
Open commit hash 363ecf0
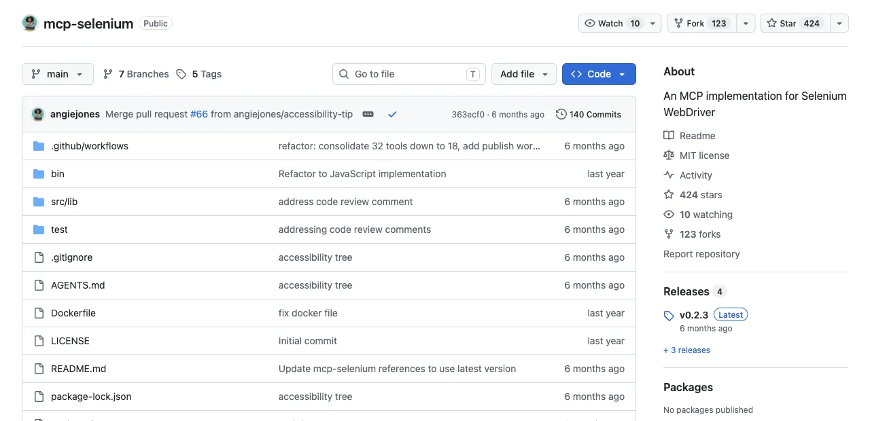pyautogui.click(x=468, y=114)
